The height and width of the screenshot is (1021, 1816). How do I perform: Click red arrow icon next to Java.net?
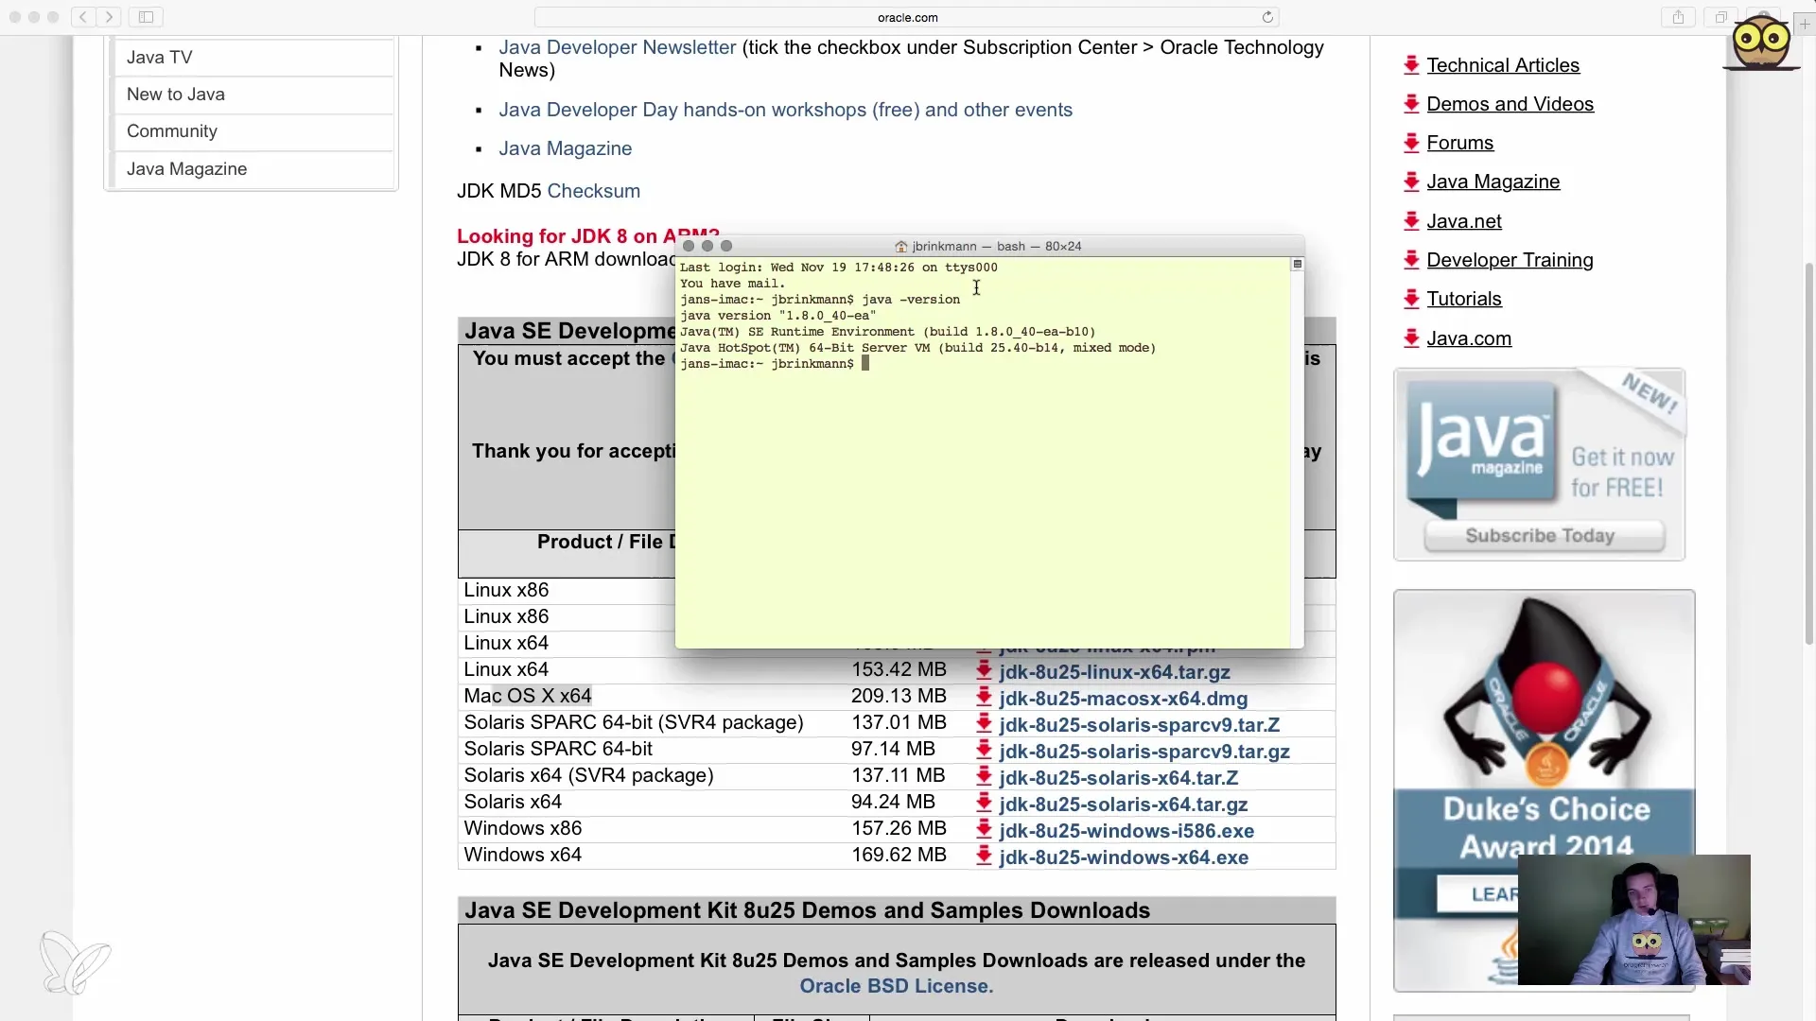1411,220
